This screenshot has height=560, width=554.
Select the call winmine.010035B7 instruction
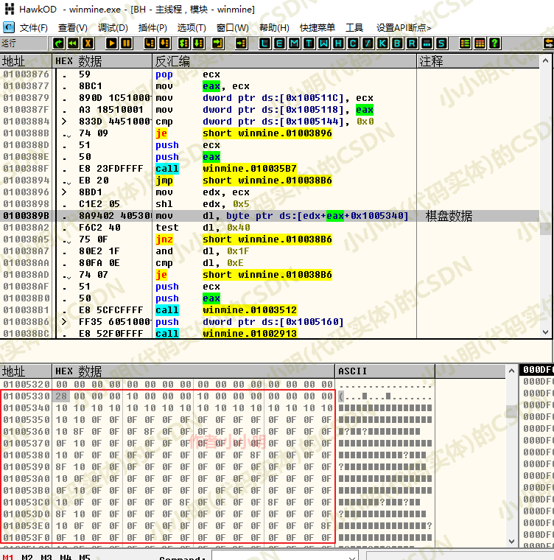pos(225,169)
